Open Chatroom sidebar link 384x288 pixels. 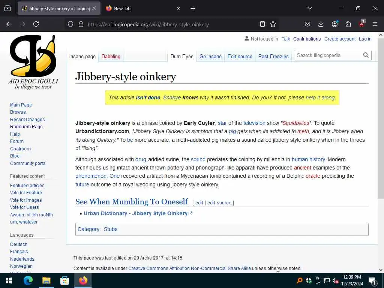point(20,148)
